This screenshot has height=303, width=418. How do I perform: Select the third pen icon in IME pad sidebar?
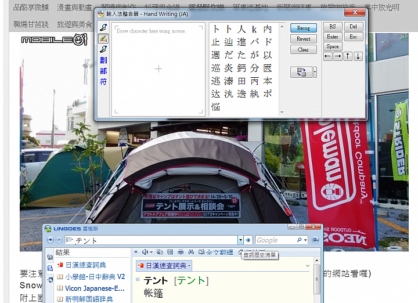pyautogui.click(x=103, y=49)
